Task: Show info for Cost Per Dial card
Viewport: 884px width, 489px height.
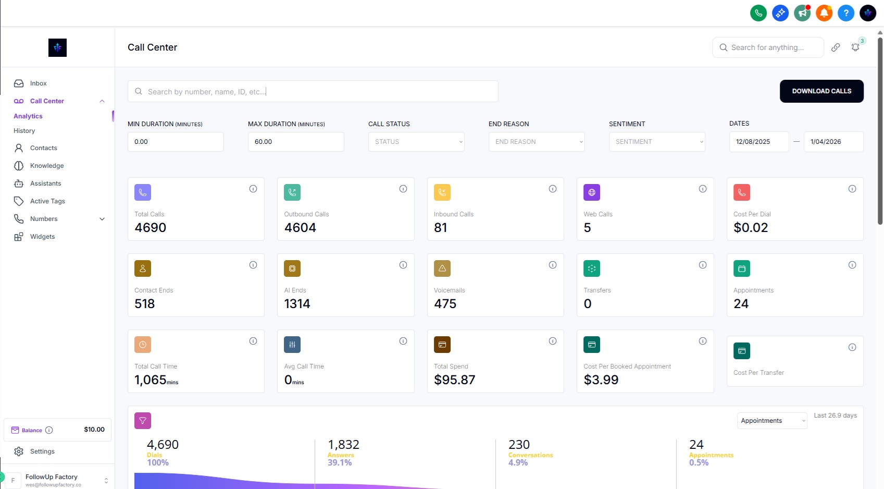Action: click(852, 189)
